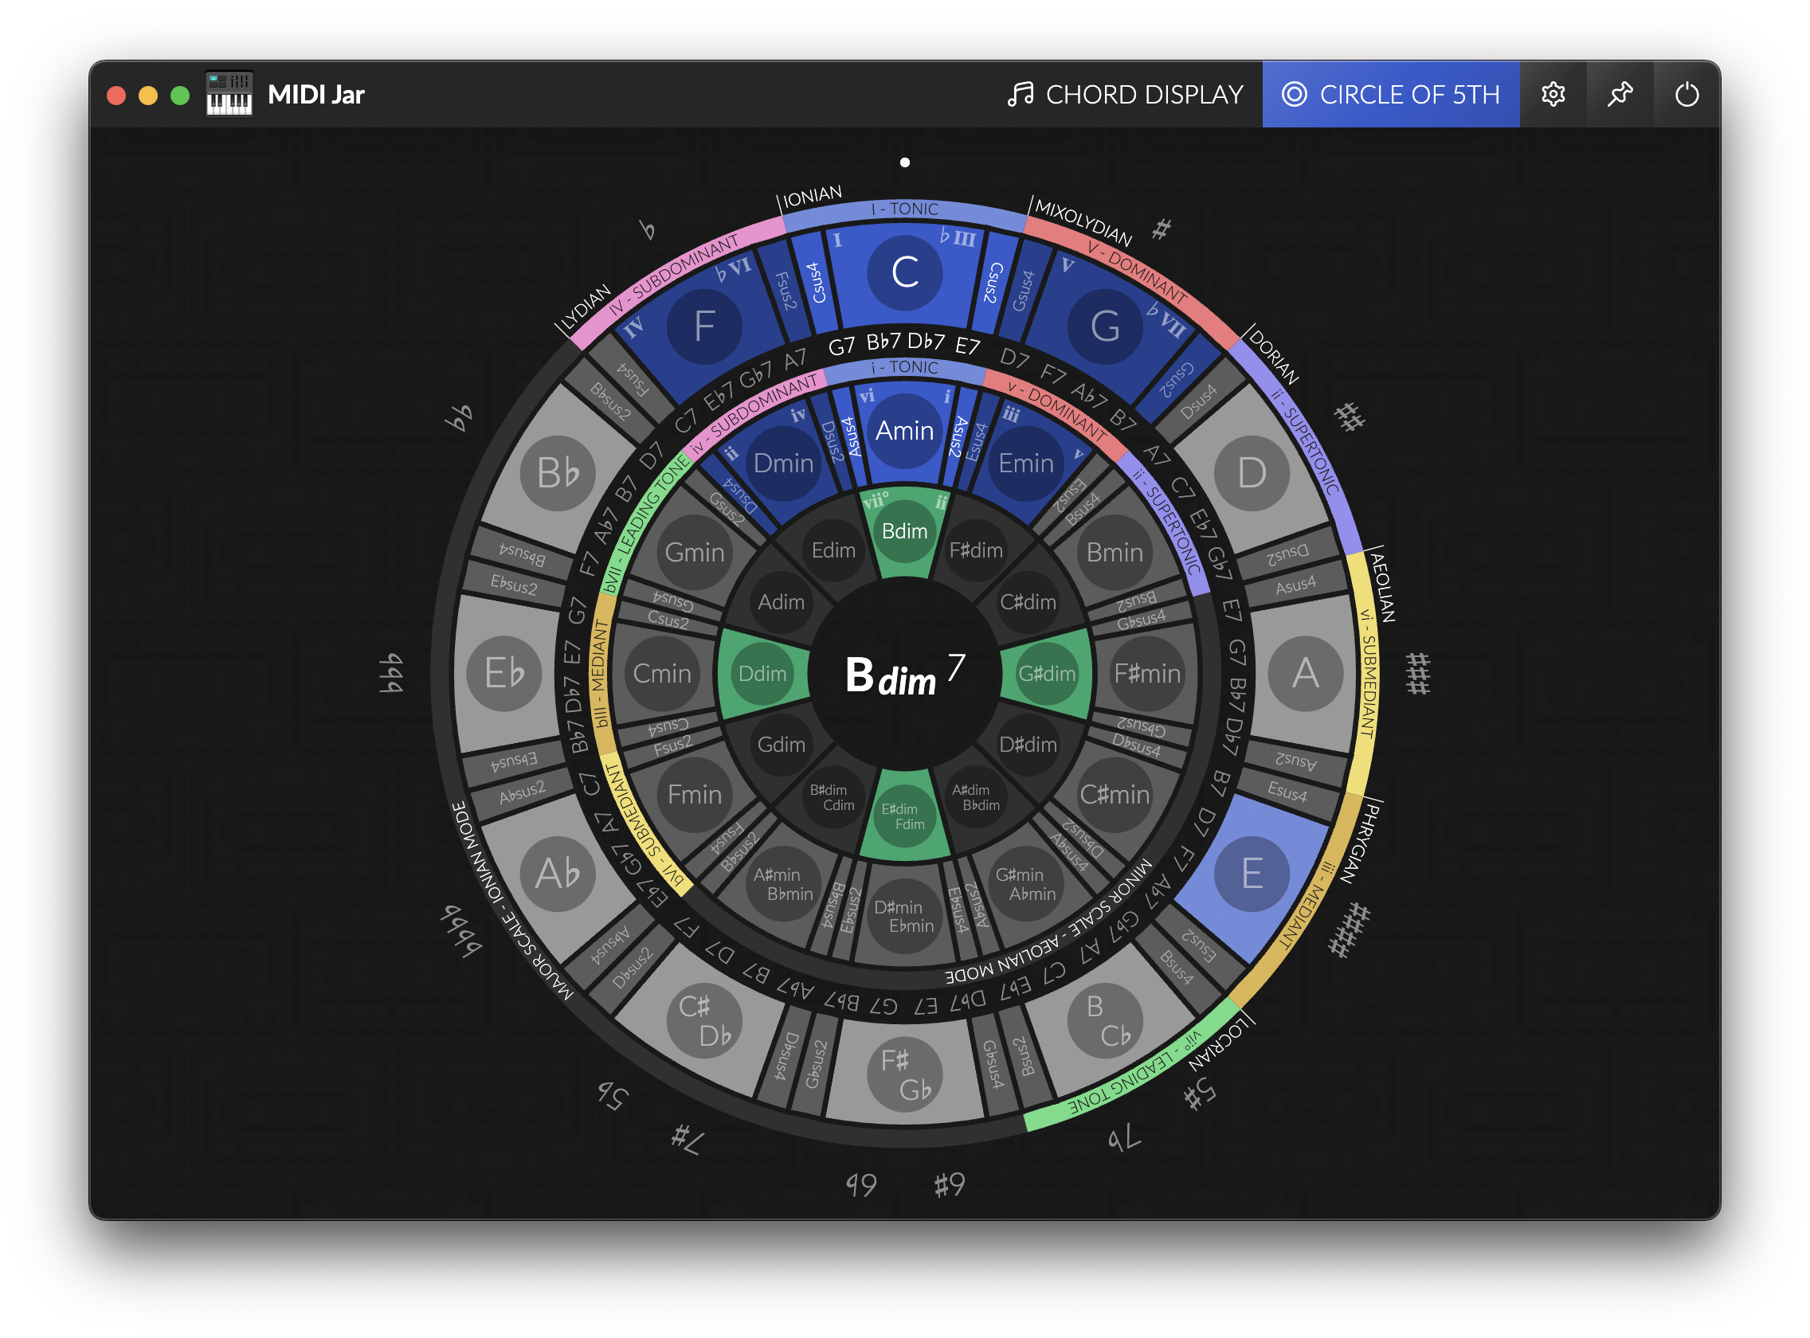This screenshot has height=1338, width=1810.
Task: Open the settings gear icon
Action: [x=1553, y=95]
